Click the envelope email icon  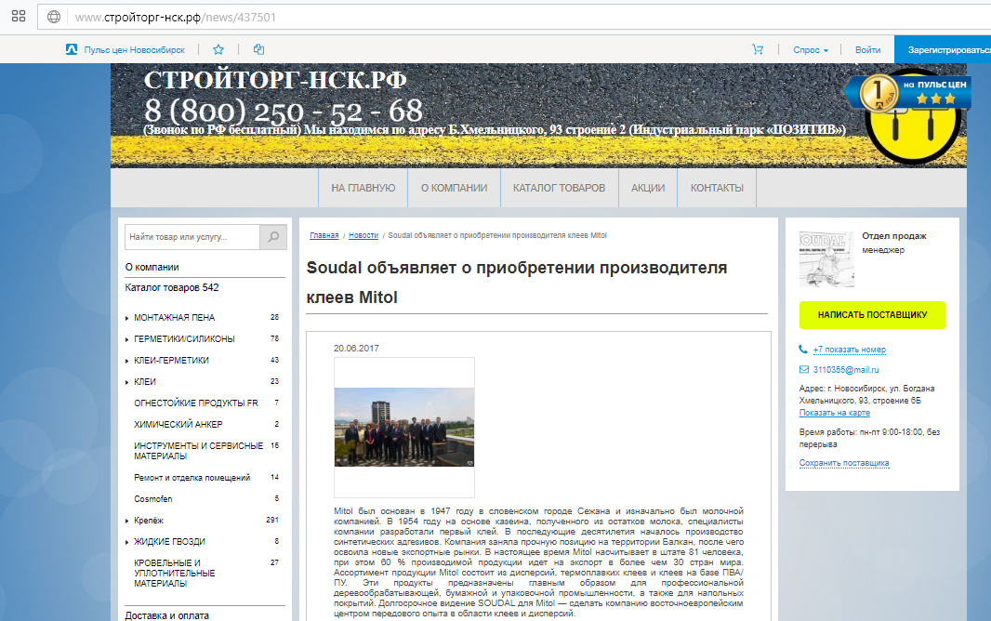804,370
